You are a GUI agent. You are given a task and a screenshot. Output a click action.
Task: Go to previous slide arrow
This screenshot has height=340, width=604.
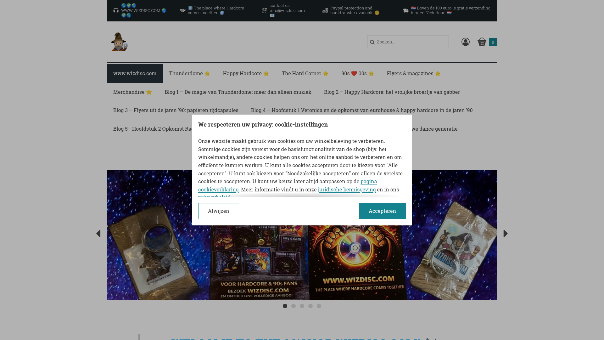[x=98, y=234]
